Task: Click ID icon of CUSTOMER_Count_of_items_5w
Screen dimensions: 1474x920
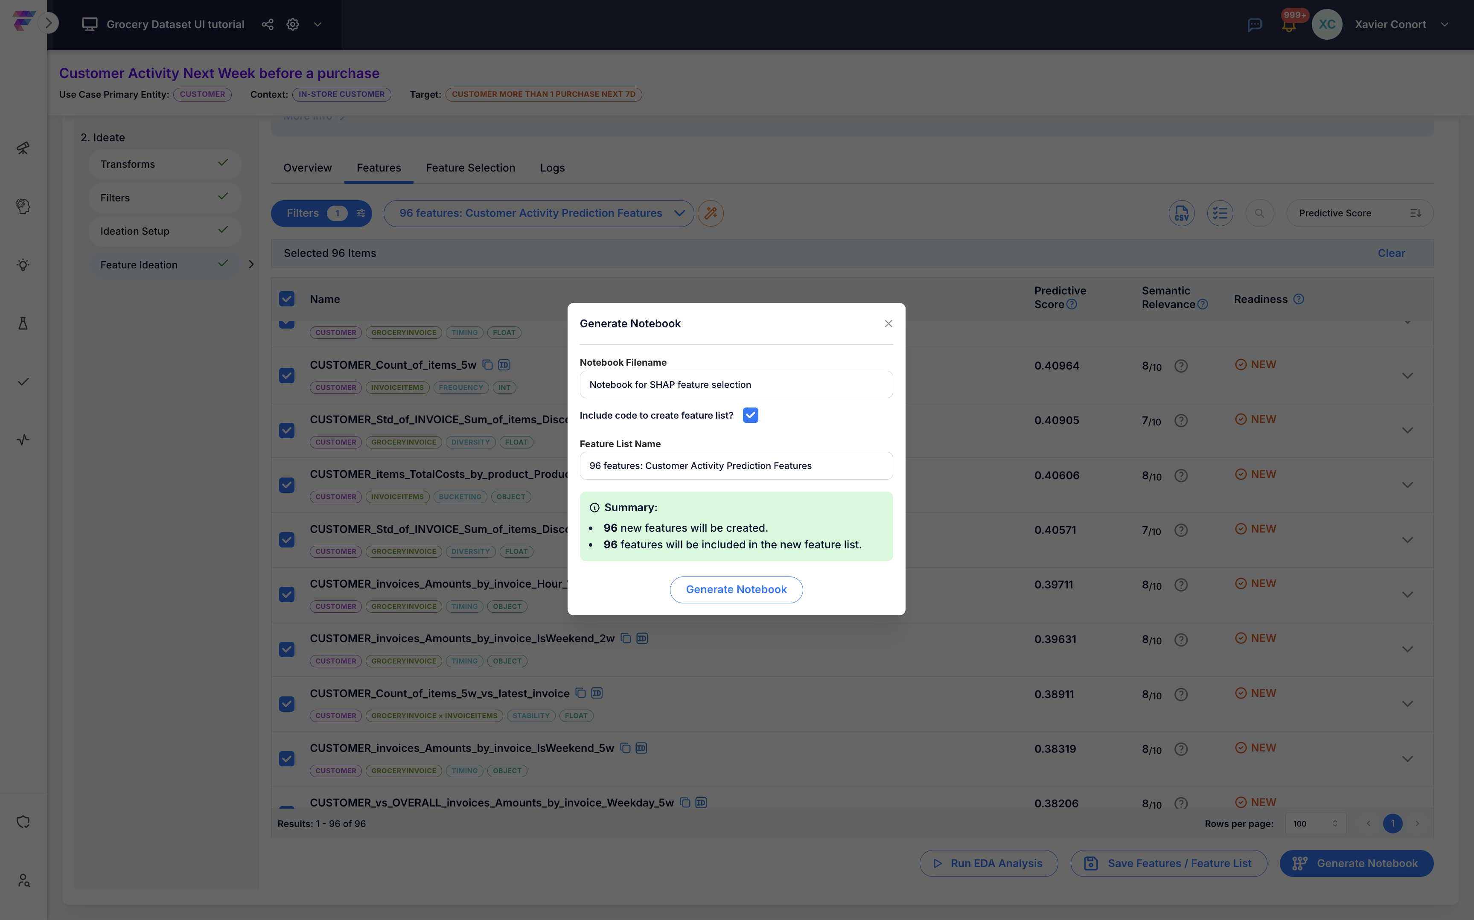Action: (x=504, y=364)
